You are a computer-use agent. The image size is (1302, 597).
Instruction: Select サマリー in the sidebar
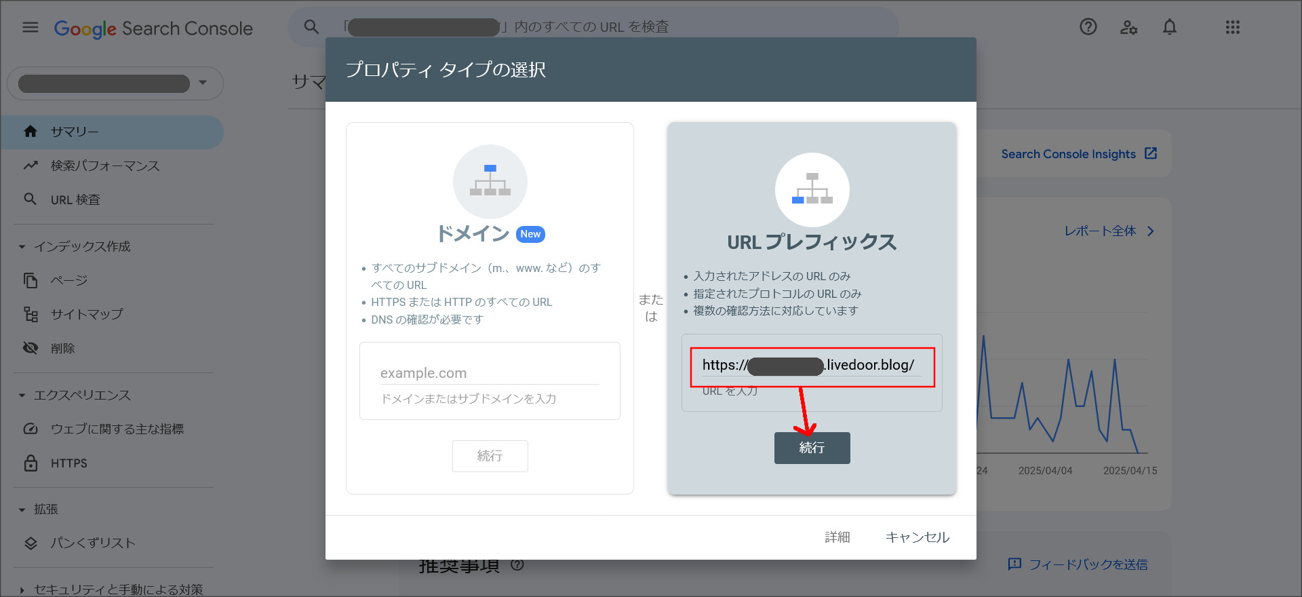[112, 132]
